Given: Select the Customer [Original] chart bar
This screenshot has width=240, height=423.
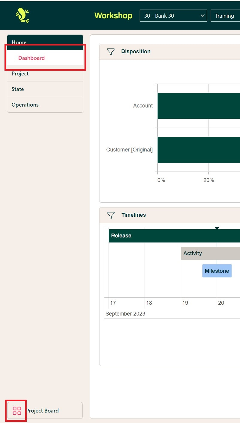Looking at the screenshot, I should [x=198, y=150].
